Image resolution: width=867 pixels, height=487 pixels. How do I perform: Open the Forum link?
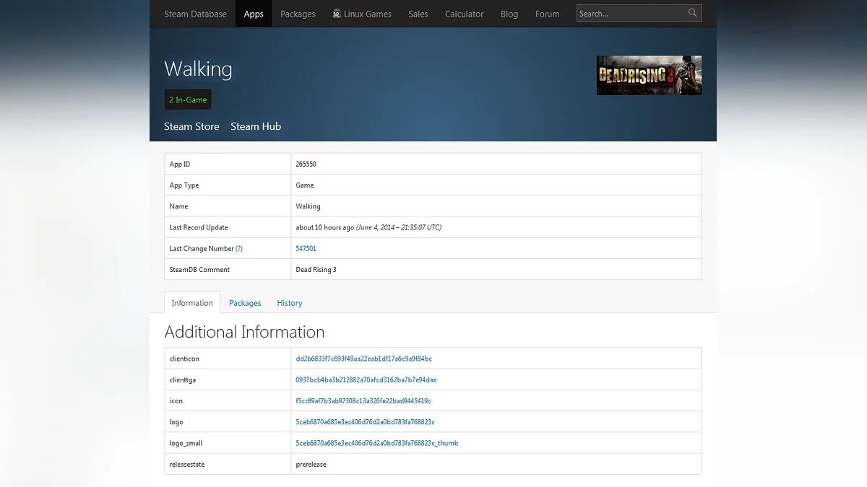(x=547, y=14)
